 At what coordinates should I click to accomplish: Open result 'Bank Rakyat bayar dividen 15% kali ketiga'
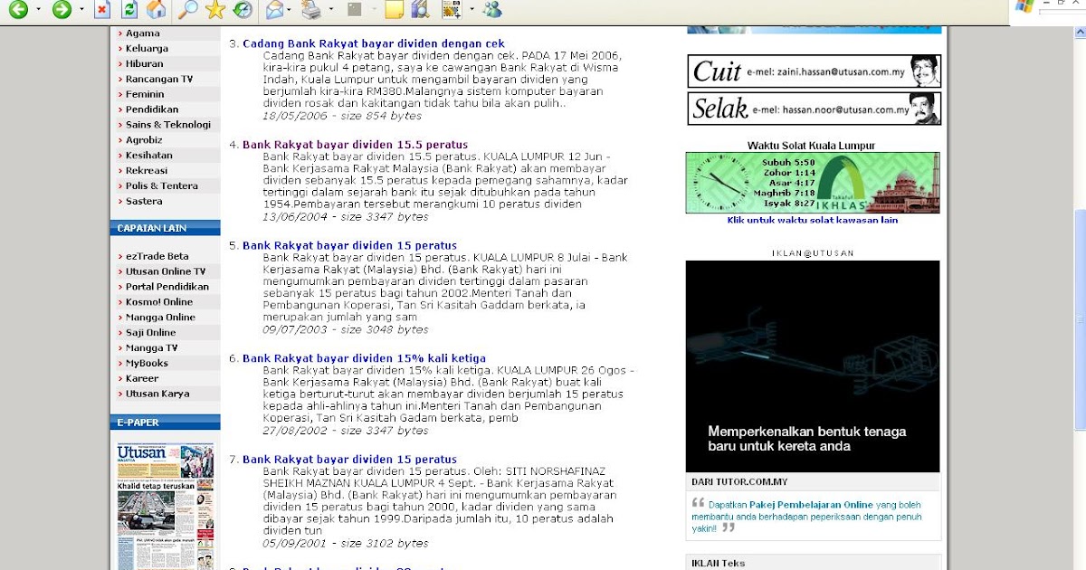tap(364, 358)
